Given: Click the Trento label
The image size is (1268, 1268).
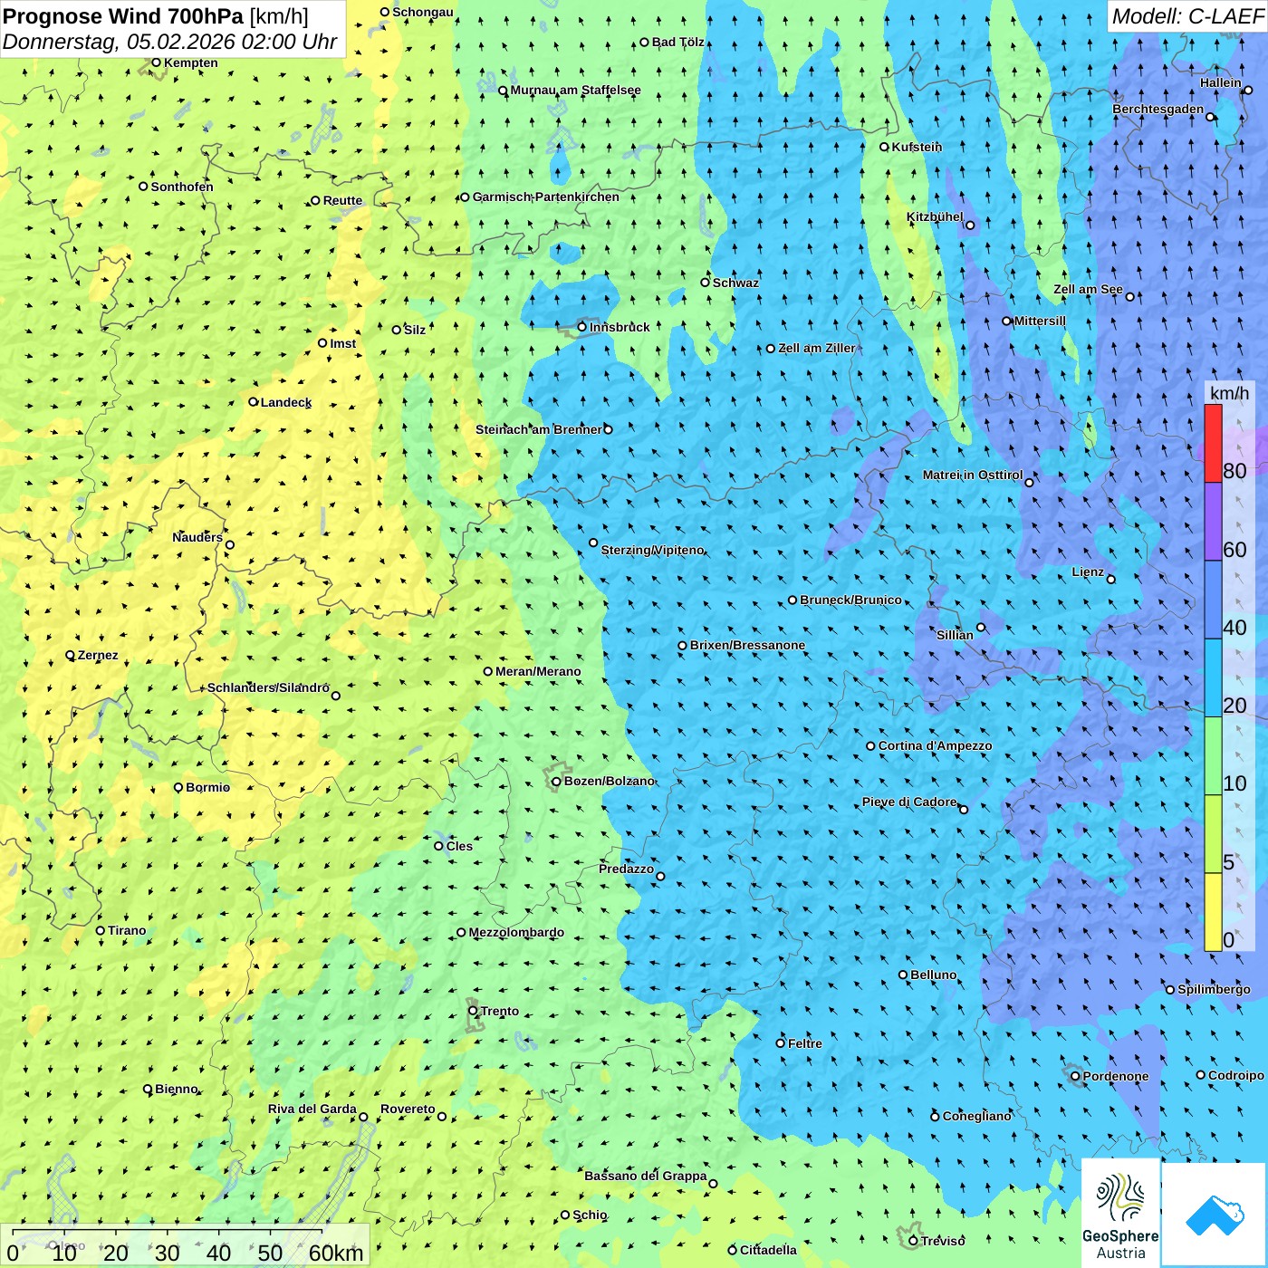Looking at the screenshot, I should click(x=500, y=1011).
